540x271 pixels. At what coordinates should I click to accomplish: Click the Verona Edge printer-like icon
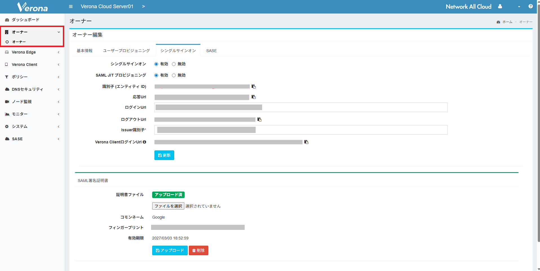[x=7, y=52]
